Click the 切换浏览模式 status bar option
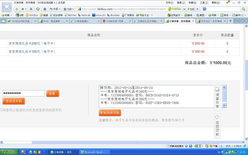 [175, 146]
